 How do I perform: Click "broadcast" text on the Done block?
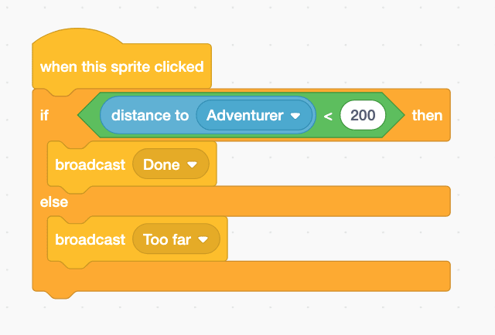pyautogui.click(x=90, y=165)
